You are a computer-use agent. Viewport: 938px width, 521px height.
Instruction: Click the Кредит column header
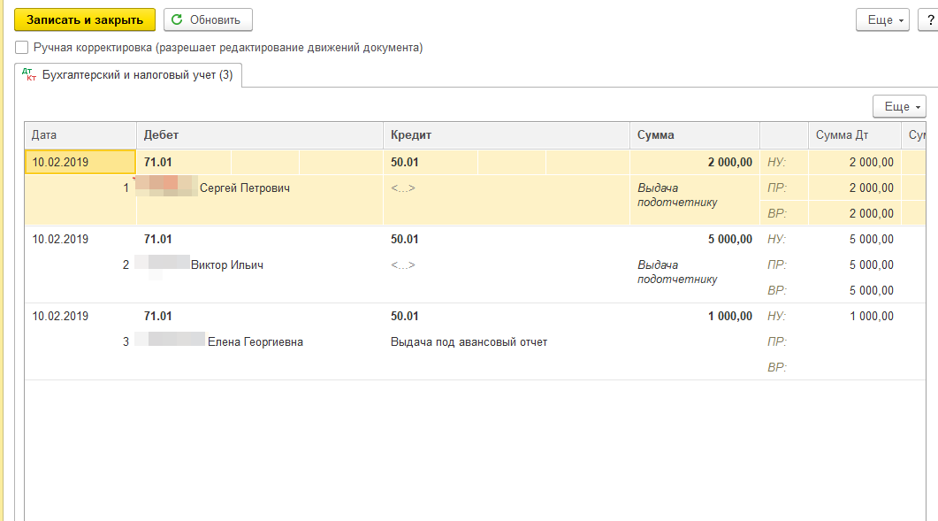(506, 135)
